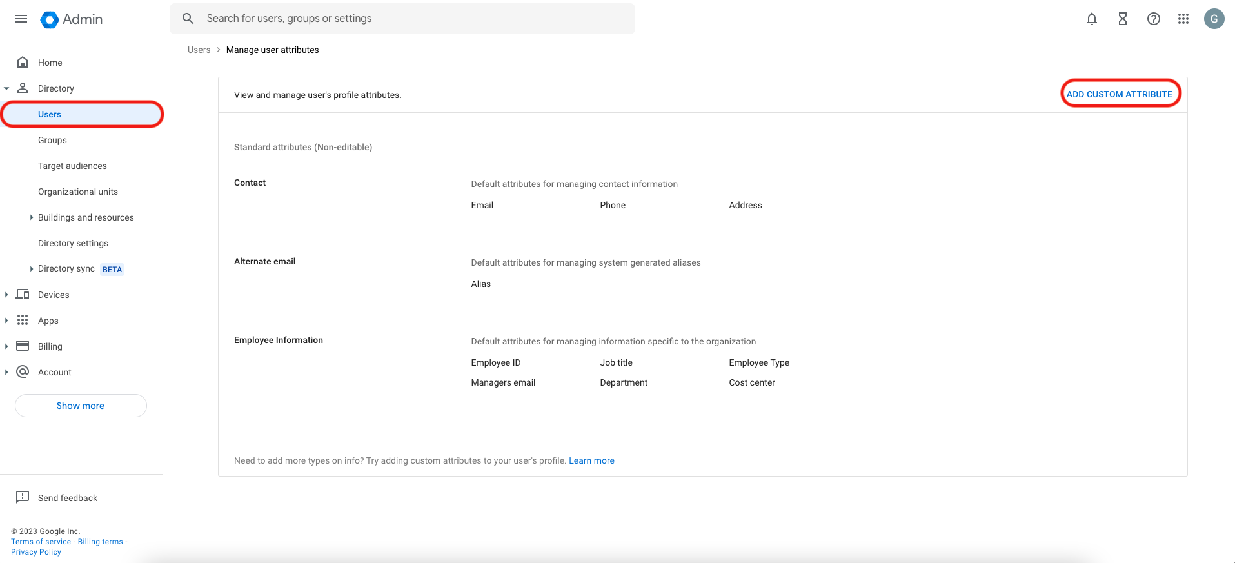Click the Send feedback icon
The width and height of the screenshot is (1235, 563).
pyautogui.click(x=23, y=497)
